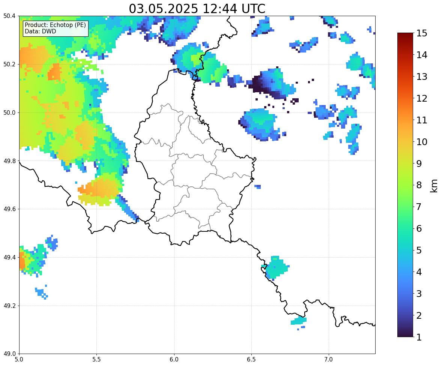This screenshot has width=442, height=366.
Task: Click the colorbar tick label 12
Action: point(422,98)
